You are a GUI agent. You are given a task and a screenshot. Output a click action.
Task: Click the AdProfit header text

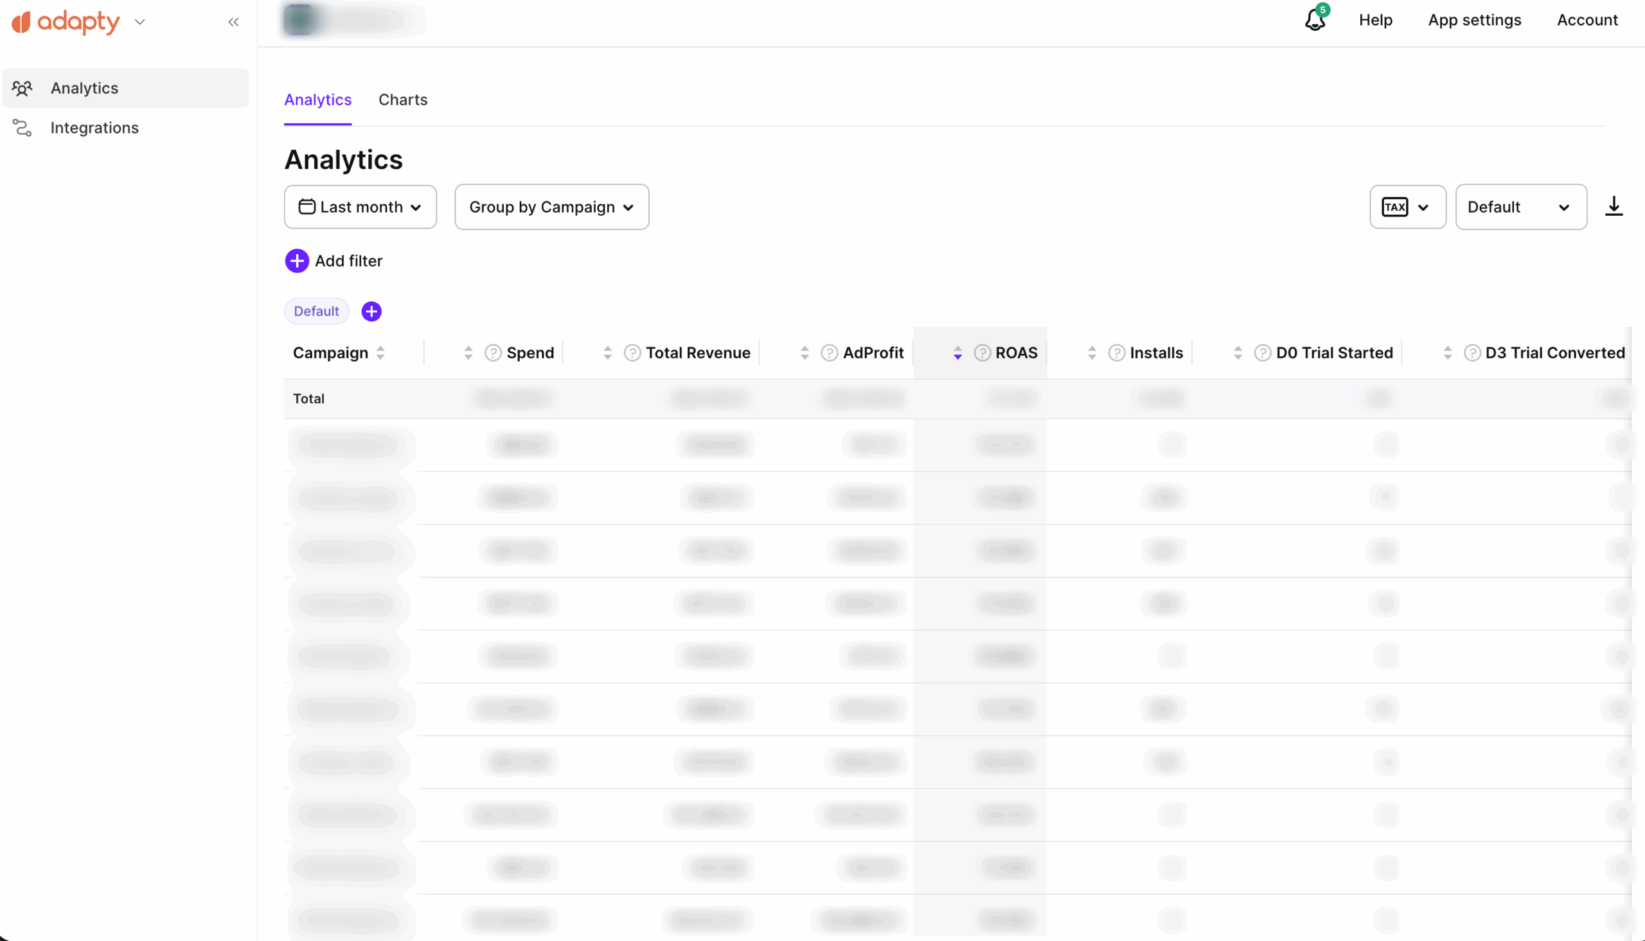[873, 353]
